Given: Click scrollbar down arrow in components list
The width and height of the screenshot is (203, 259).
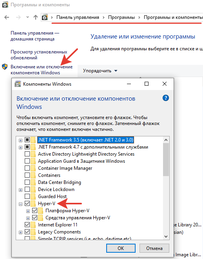Looking at the screenshot, I should click(x=166, y=237).
